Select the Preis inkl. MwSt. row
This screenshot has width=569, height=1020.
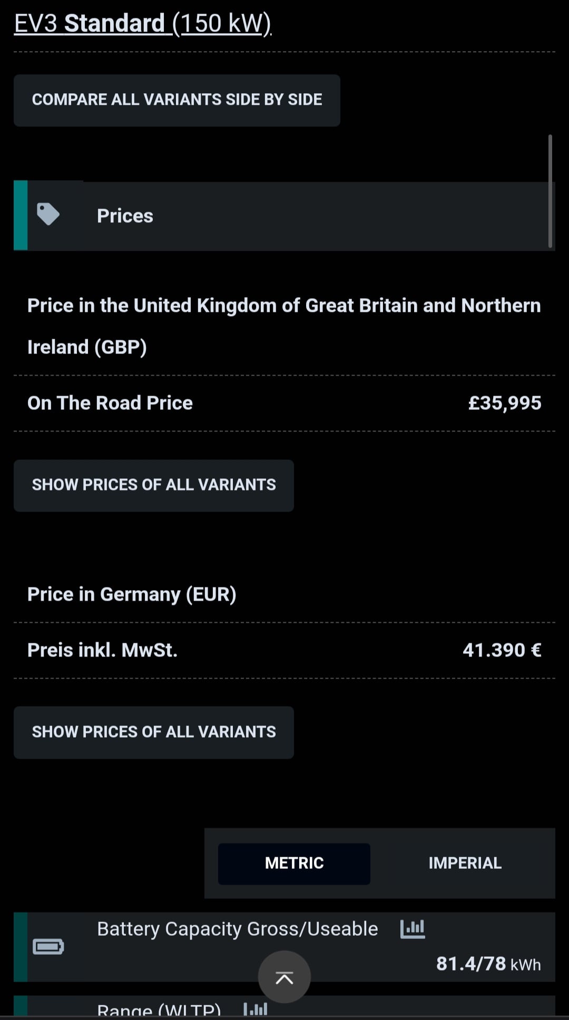[284, 650]
